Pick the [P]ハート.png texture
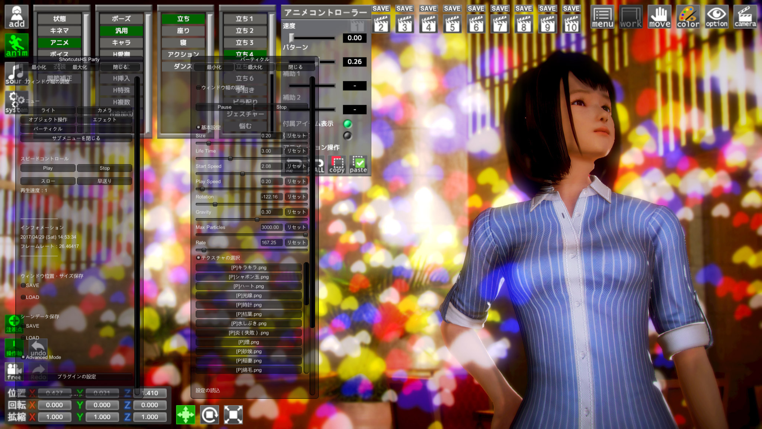 pyautogui.click(x=249, y=286)
